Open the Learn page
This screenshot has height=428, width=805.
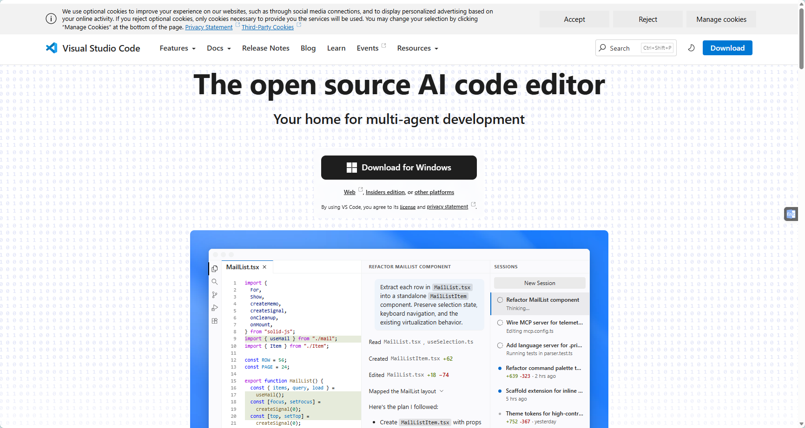tap(336, 48)
